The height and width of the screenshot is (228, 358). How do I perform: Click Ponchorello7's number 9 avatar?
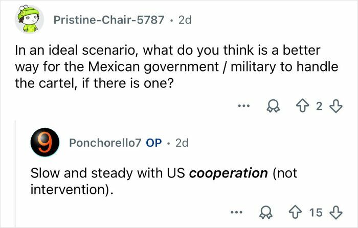click(x=45, y=143)
